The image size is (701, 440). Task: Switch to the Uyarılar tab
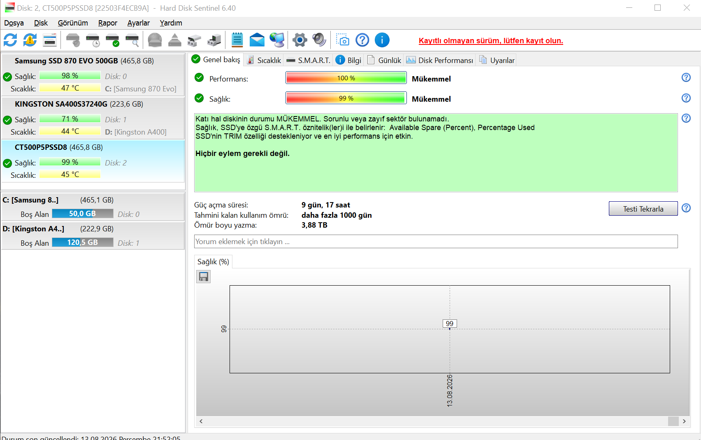pos(497,60)
